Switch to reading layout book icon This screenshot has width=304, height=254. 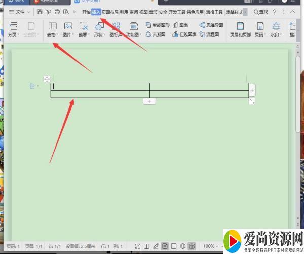(x=146, y=246)
